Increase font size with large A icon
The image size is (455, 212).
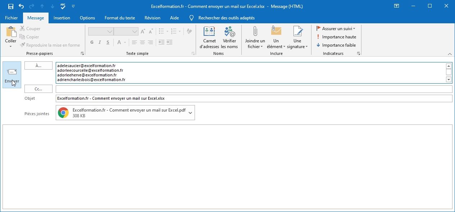click(x=143, y=32)
